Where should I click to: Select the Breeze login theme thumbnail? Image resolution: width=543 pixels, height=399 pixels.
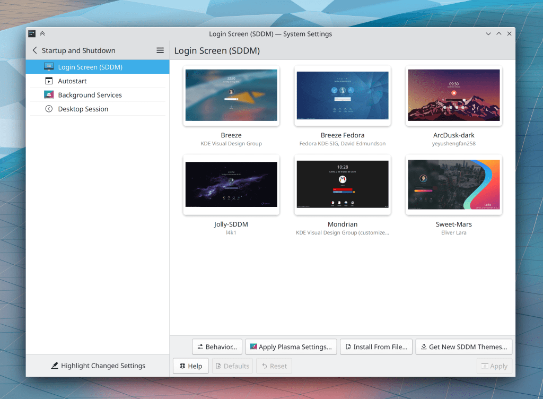[231, 96]
